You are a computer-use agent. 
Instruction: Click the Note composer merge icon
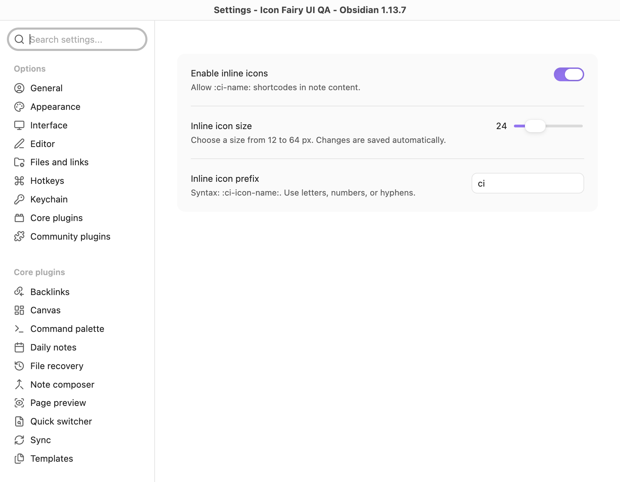point(19,385)
